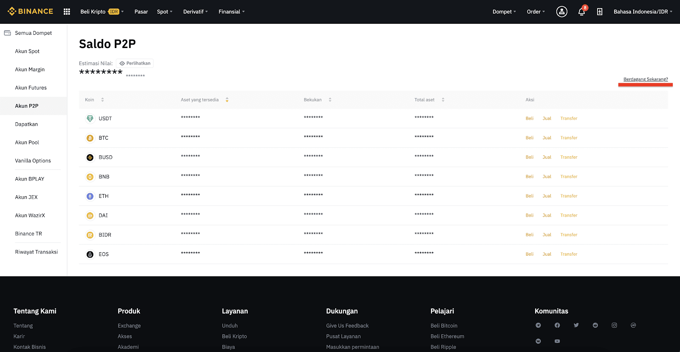Expand the Order dropdown menu
The height and width of the screenshot is (352, 680).
pyautogui.click(x=536, y=11)
